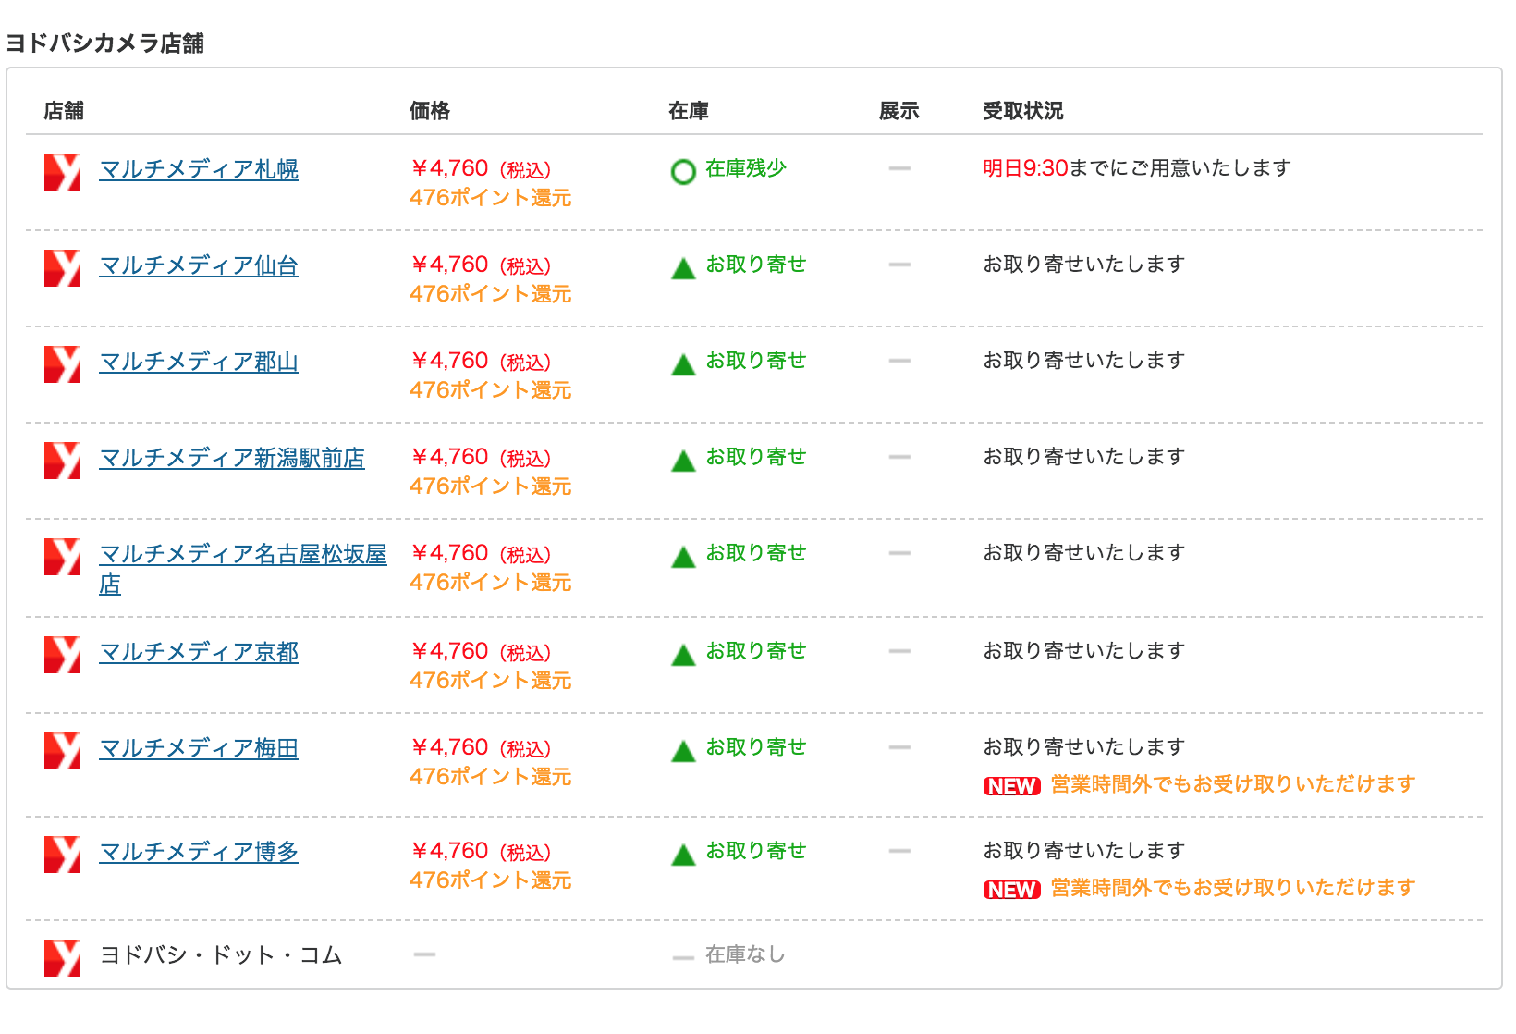1516x1034 pixels.
Task: Open the マルチメディア博多 store link
Action: [199, 852]
